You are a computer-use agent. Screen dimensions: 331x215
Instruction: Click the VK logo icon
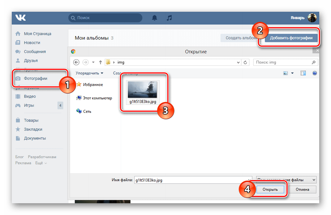(x=21, y=18)
